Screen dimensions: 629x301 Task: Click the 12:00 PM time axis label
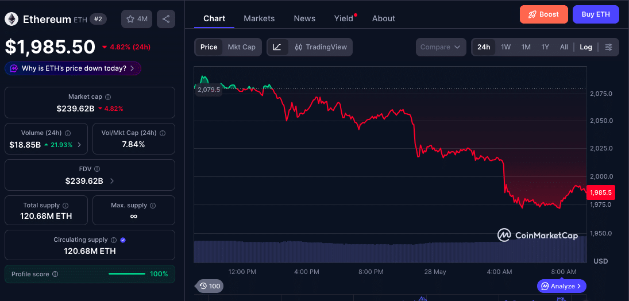pos(242,272)
